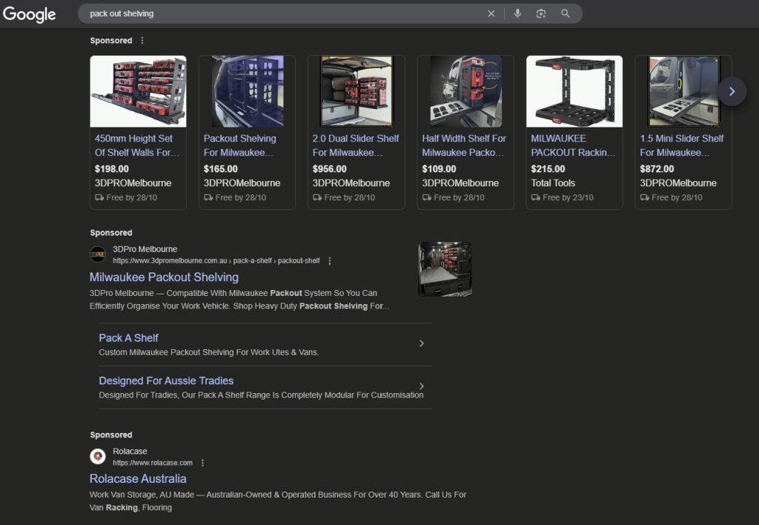759x525 pixels.
Task: Open options menu beside top Sponsored label
Action: pyautogui.click(x=142, y=41)
